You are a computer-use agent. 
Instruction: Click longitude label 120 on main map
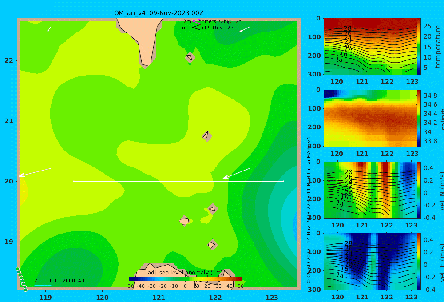pos(102,298)
